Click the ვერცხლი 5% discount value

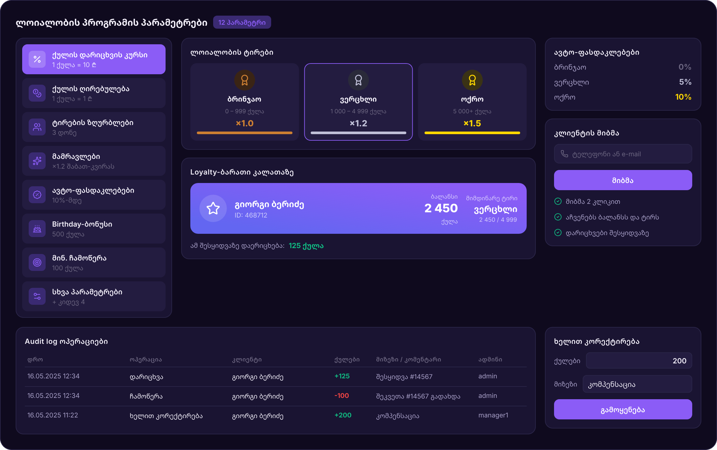tap(685, 82)
